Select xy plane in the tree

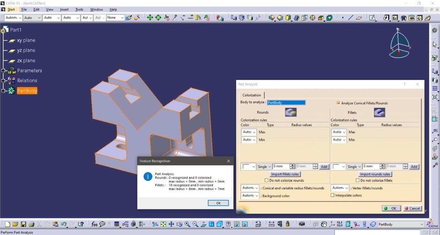26,40
